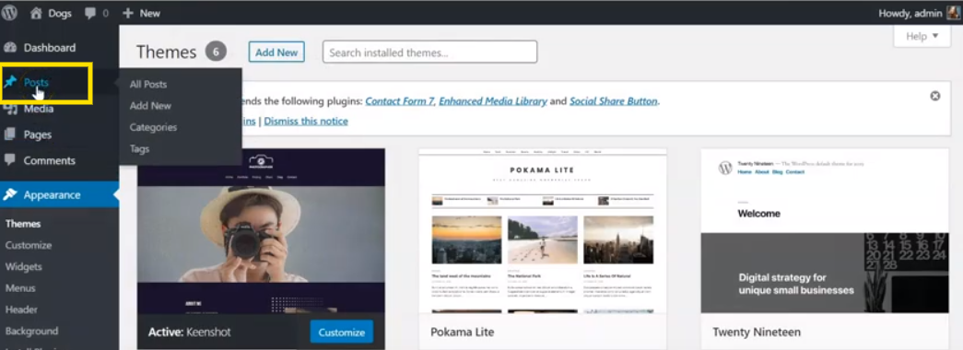Click the Social Share Button link
This screenshot has height=350, width=963.
614,101
